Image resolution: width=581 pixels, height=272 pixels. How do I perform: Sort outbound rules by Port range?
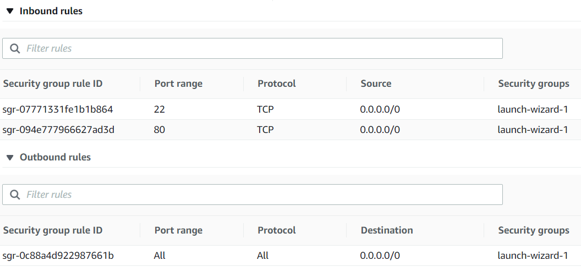[178, 230]
